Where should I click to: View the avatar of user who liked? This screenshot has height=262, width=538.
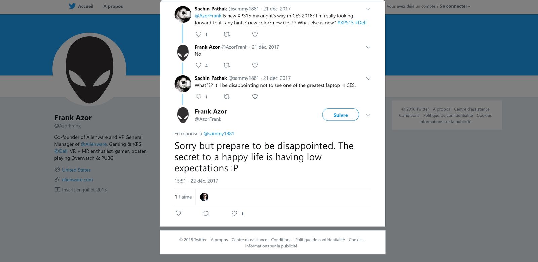[x=204, y=197]
